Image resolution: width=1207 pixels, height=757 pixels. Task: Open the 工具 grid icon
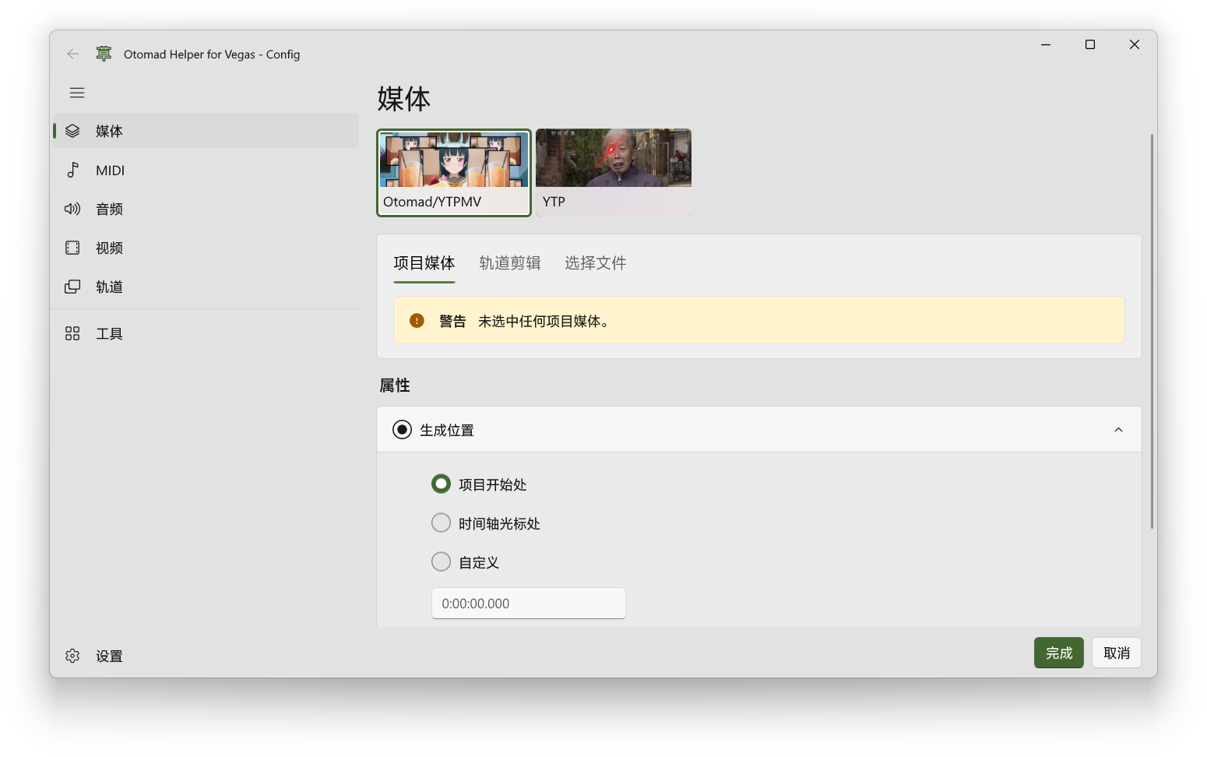(x=72, y=333)
